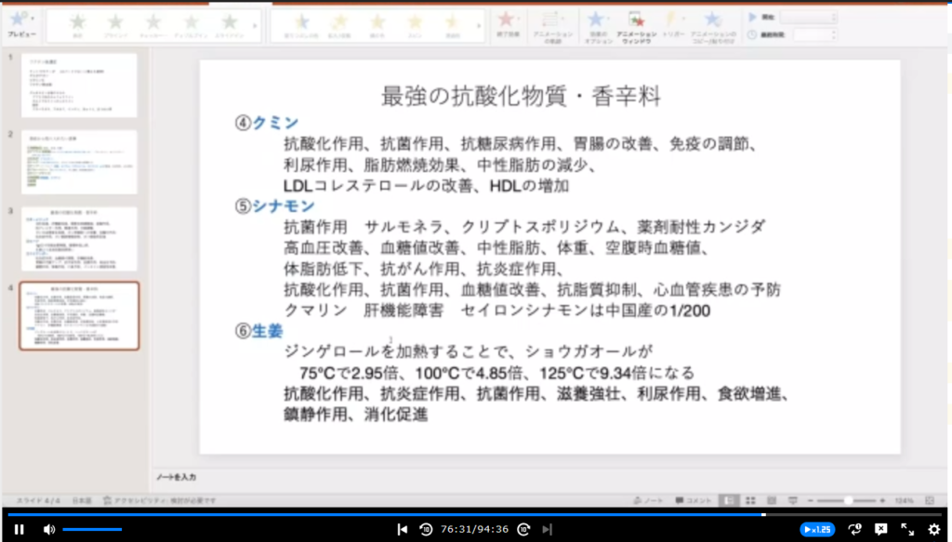This screenshot has width=952, height=542.
Task: Open the Animation Window pane
Action: pos(638,23)
